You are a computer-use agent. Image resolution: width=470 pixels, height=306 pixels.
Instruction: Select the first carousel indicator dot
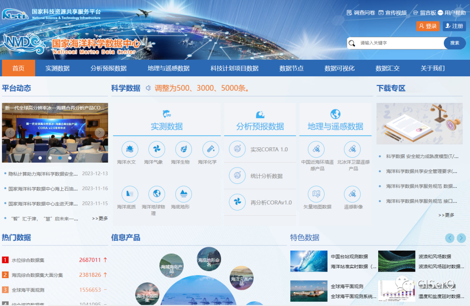point(40,158)
